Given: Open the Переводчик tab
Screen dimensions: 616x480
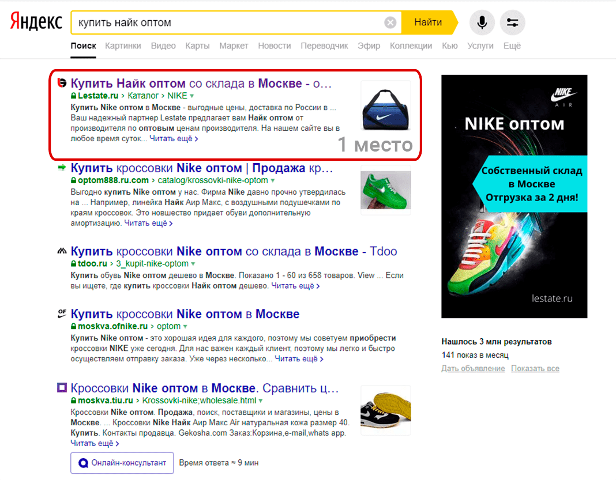Looking at the screenshot, I should coord(324,46).
